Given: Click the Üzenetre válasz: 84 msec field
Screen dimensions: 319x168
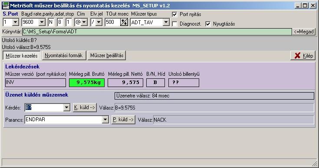Looking at the screenshot, I should [214, 96].
